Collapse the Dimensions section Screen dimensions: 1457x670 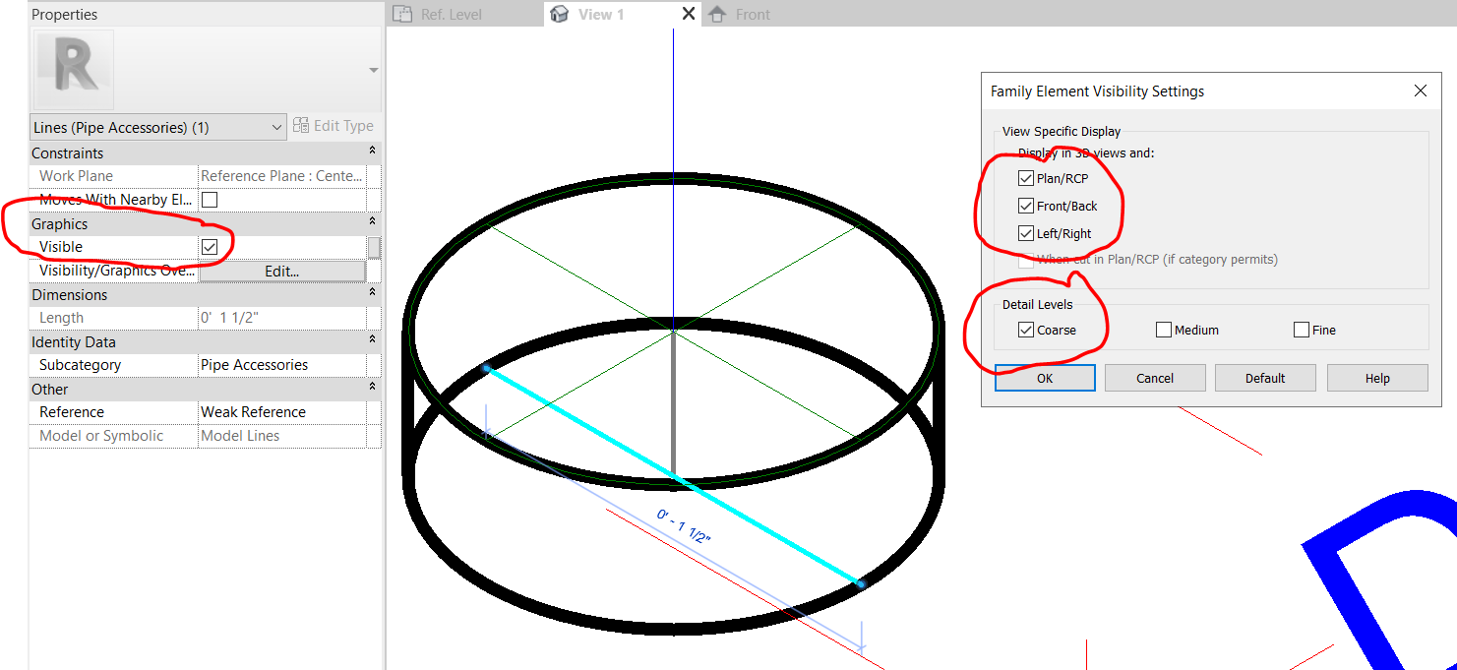tap(372, 294)
